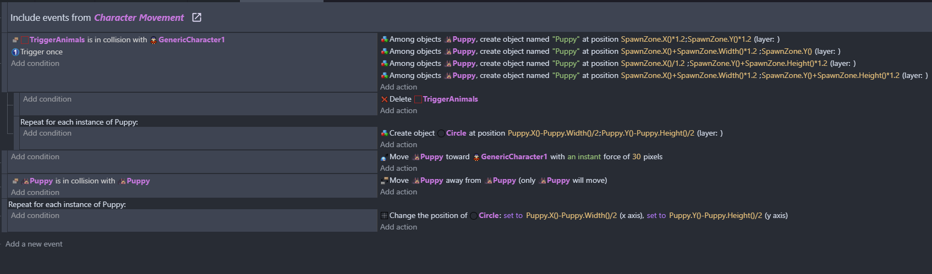The width and height of the screenshot is (932, 274).
Task: Click the GenericCharacter1 icon in Move toward action
Action: pyautogui.click(x=476, y=157)
